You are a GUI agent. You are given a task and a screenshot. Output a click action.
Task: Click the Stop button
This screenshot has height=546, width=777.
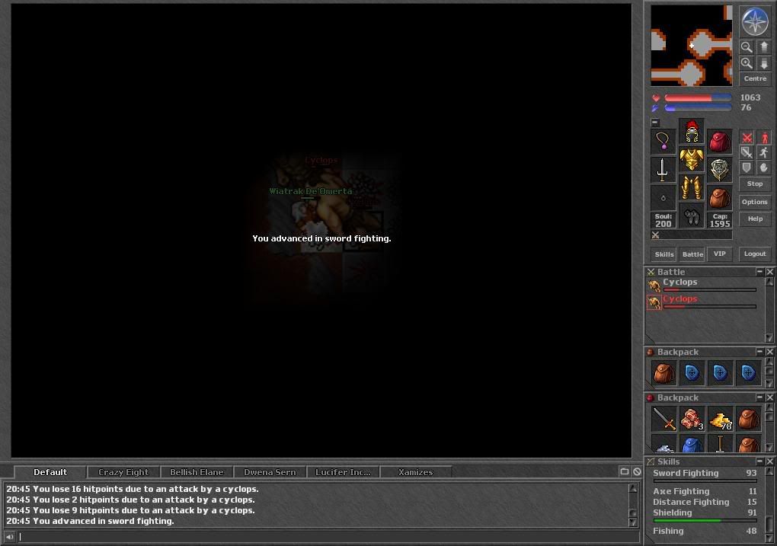755,184
